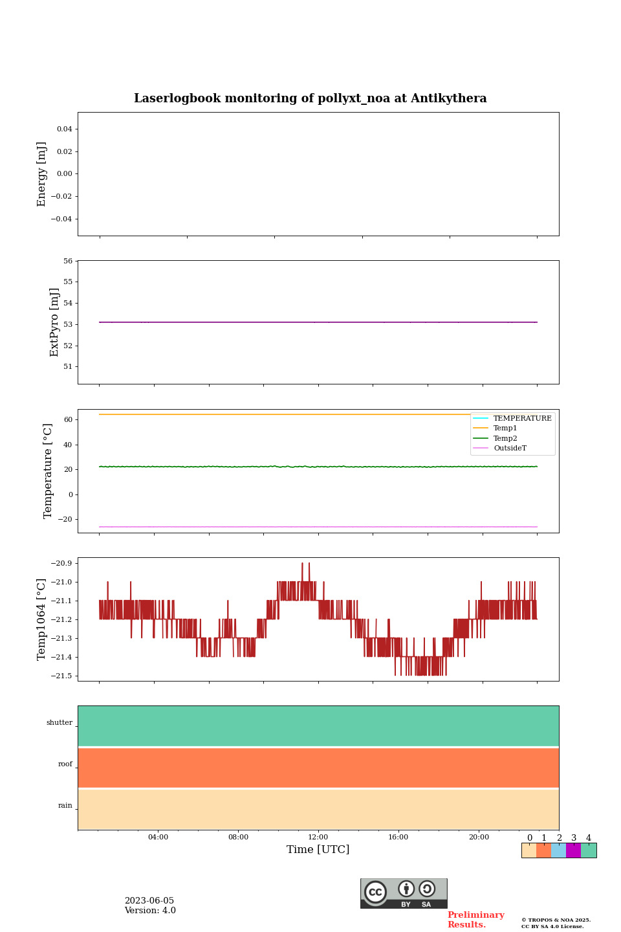The height and width of the screenshot is (932, 621).
Task: Click the 0.04 tick on Energy axis
Action: click(x=65, y=129)
